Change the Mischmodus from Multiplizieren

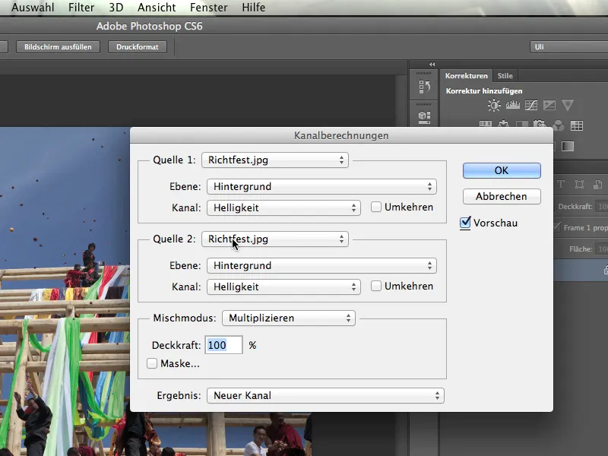(289, 318)
